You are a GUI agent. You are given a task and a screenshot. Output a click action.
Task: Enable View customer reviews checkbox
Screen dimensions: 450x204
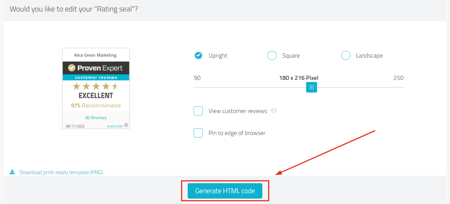click(x=198, y=111)
